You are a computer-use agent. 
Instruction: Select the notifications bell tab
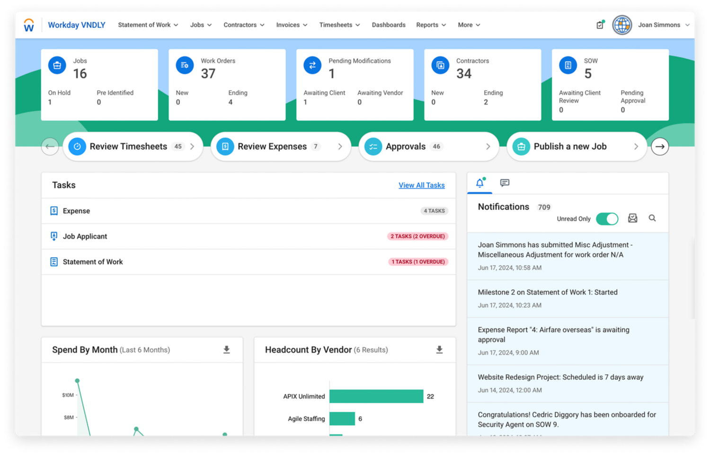[x=479, y=183]
